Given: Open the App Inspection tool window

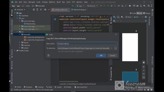Looking at the screenshot, I should click(x=81, y=87).
